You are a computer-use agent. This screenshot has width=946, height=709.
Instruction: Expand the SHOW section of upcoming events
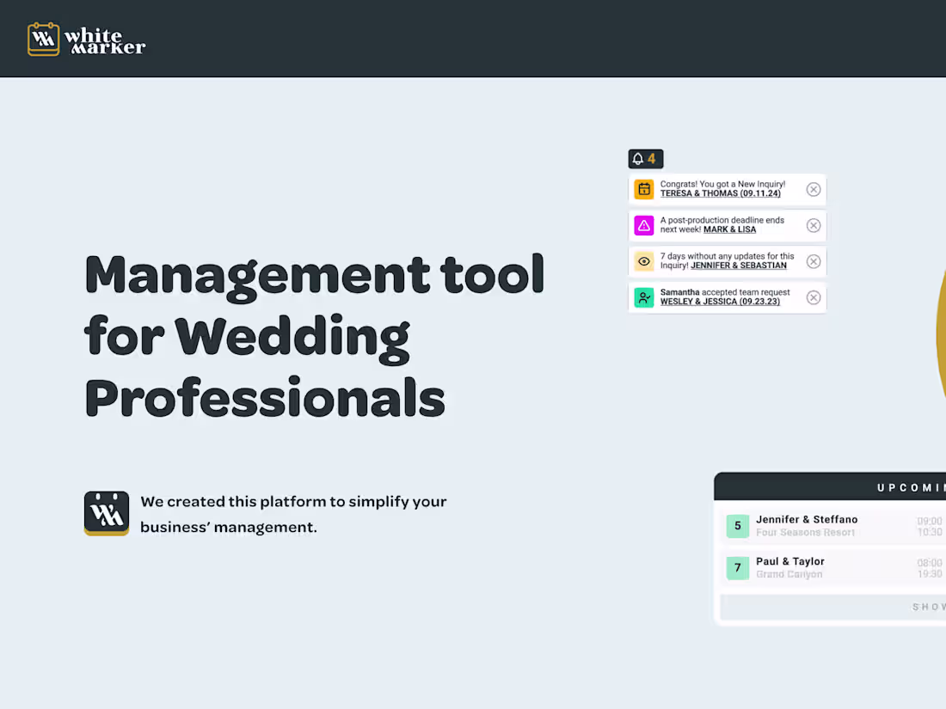(924, 606)
